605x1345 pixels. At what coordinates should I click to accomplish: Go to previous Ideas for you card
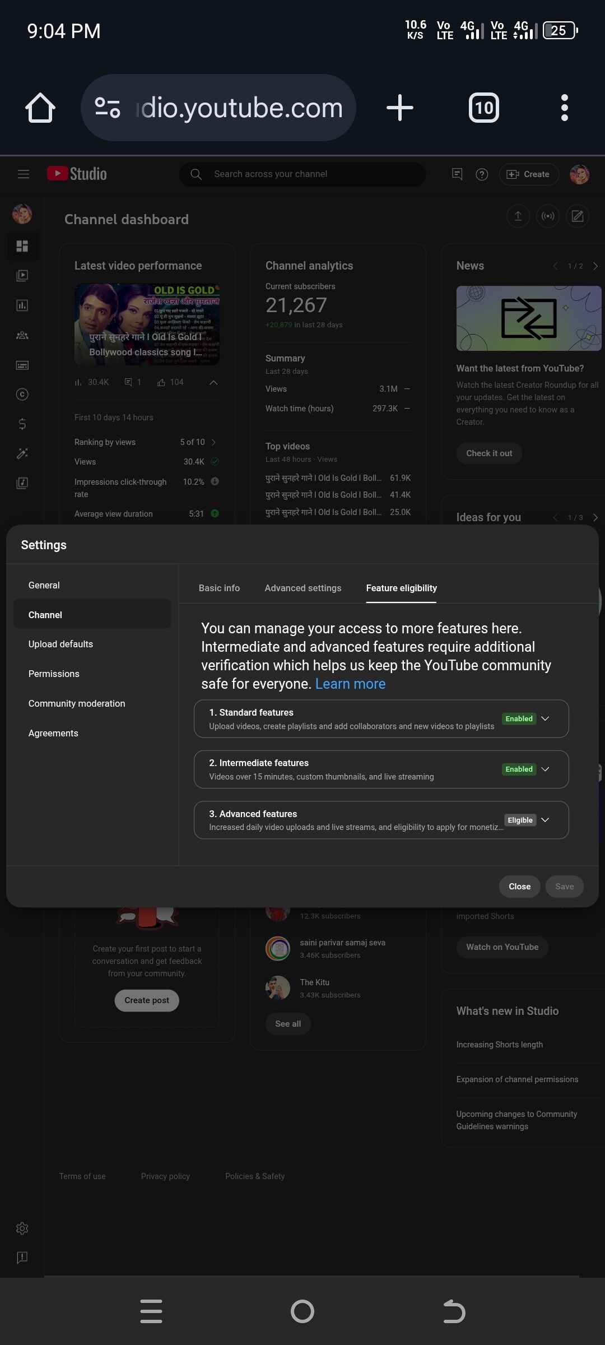[x=555, y=517]
